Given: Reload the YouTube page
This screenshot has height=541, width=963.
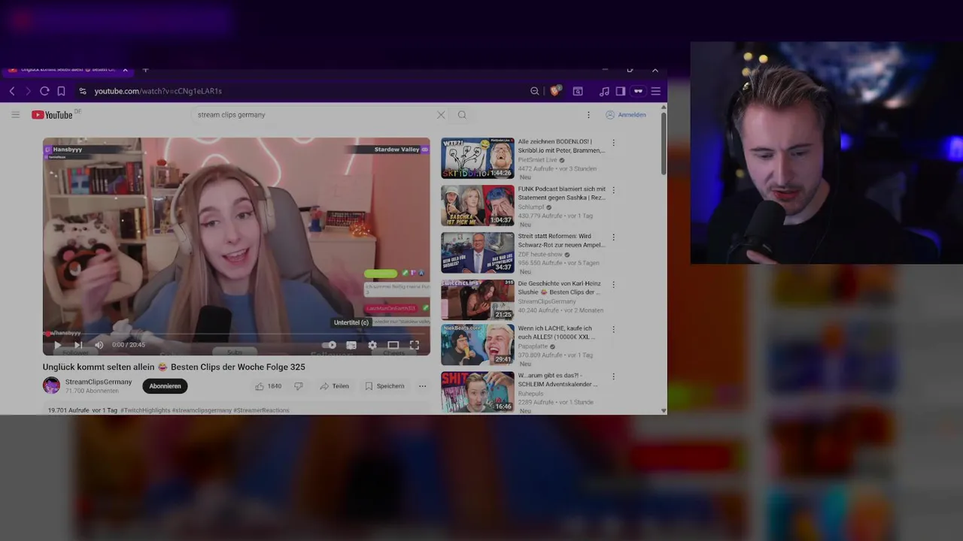Looking at the screenshot, I should point(44,91).
